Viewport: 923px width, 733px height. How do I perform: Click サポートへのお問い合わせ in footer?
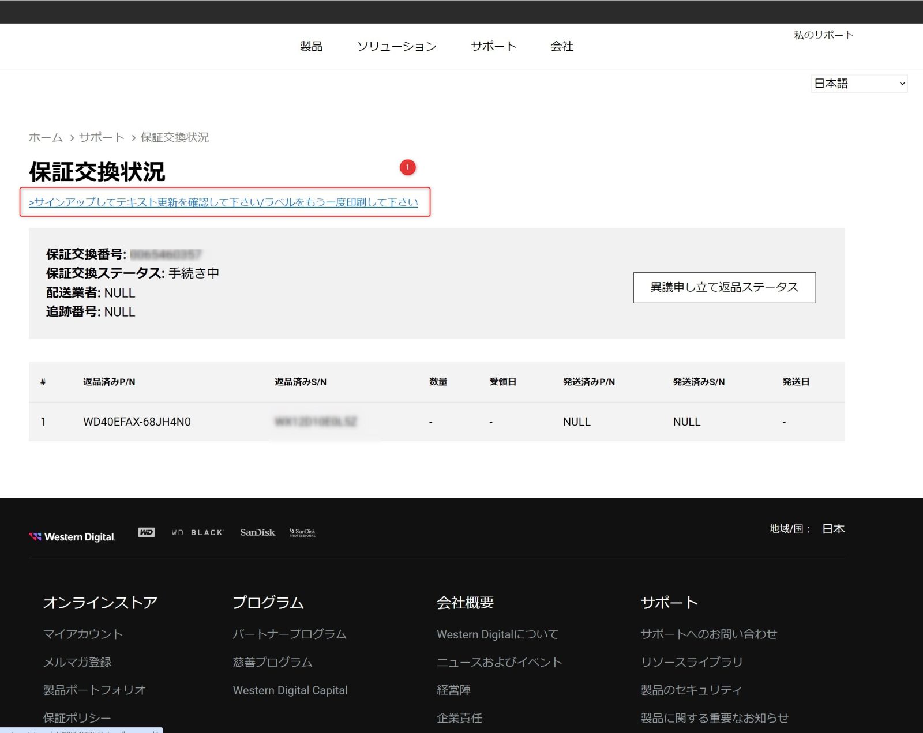click(x=708, y=634)
